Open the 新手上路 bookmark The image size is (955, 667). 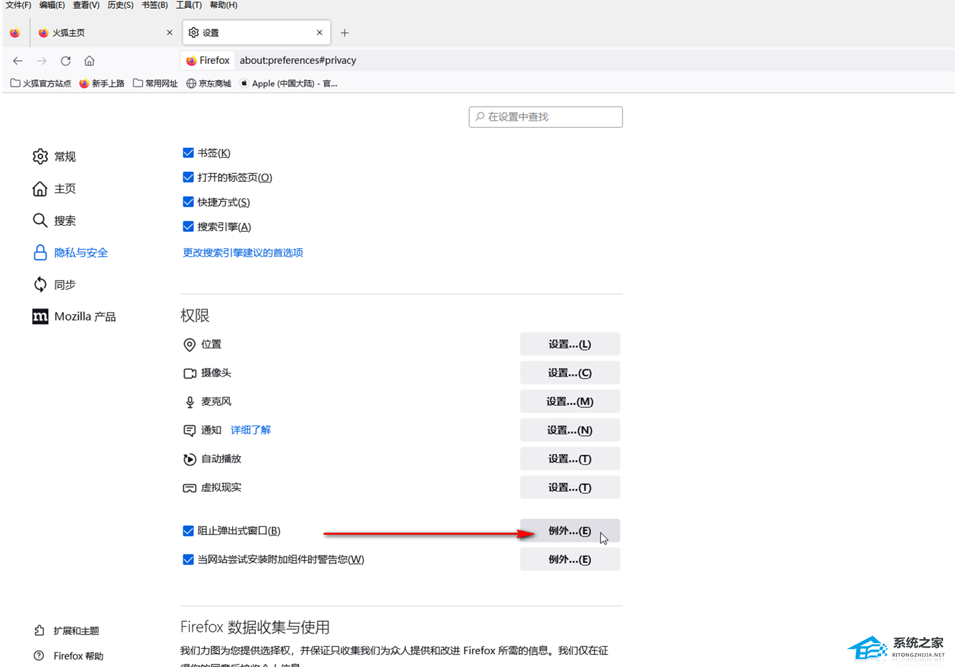click(102, 83)
